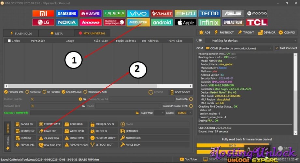The image size is (300, 163).
Task: Open the Nokia brand section
Action: coord(67,22)
